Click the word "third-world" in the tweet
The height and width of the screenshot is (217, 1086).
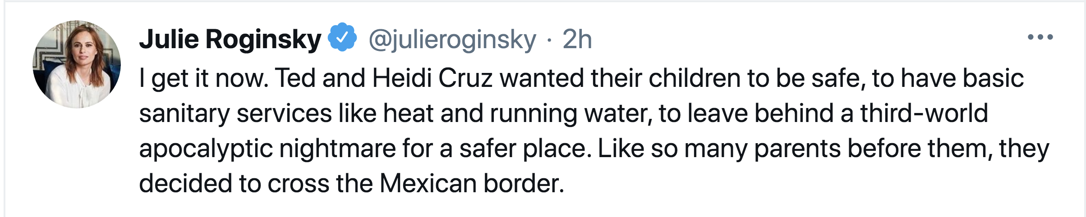click(924, 113)
